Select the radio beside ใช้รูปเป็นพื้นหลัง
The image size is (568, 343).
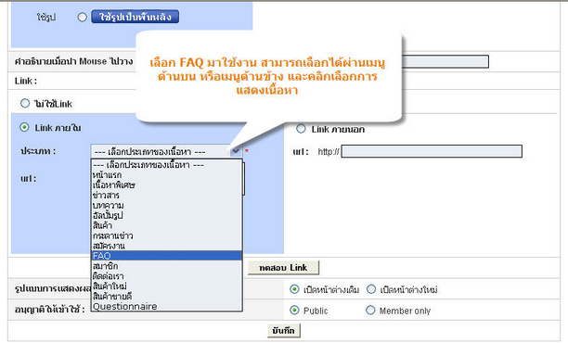point(83,17)
